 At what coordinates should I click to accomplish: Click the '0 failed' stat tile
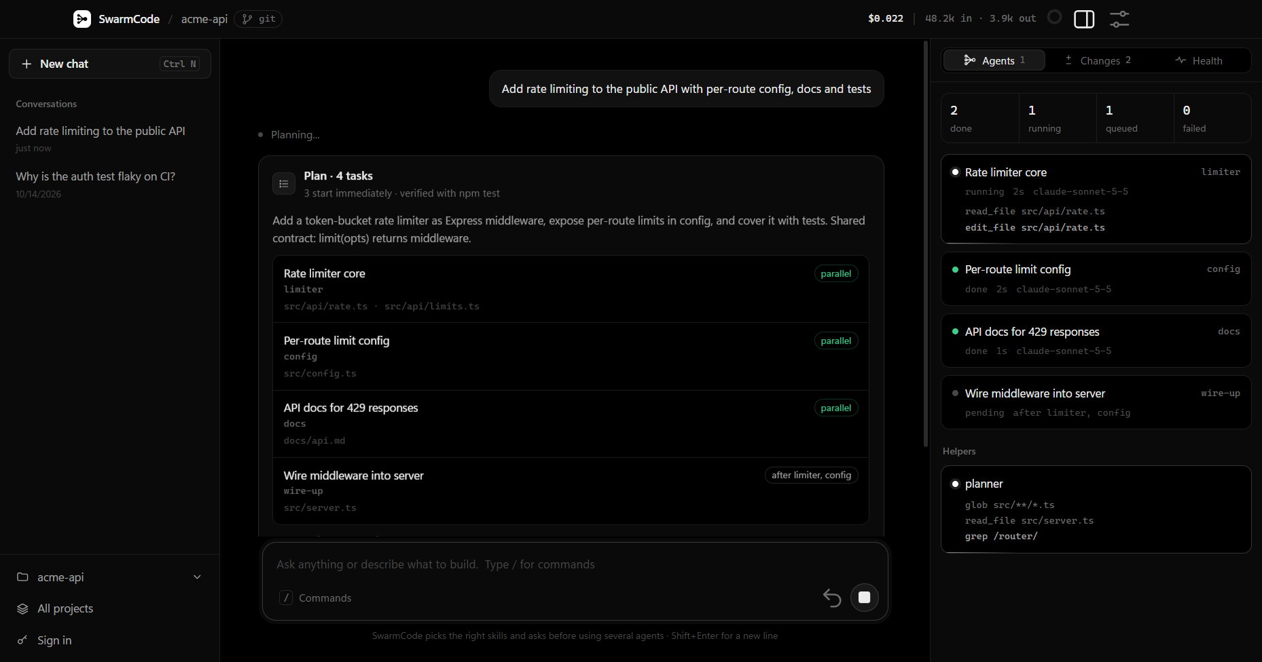[x=1212, y=118]
